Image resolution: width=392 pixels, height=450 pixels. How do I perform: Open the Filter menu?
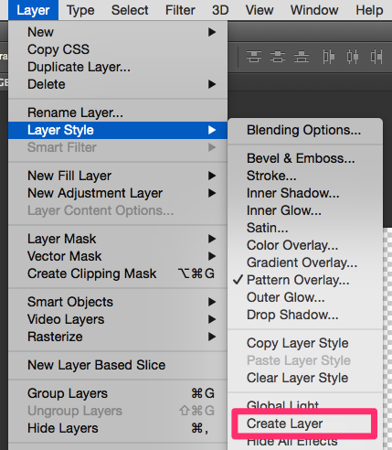[180, 10]
